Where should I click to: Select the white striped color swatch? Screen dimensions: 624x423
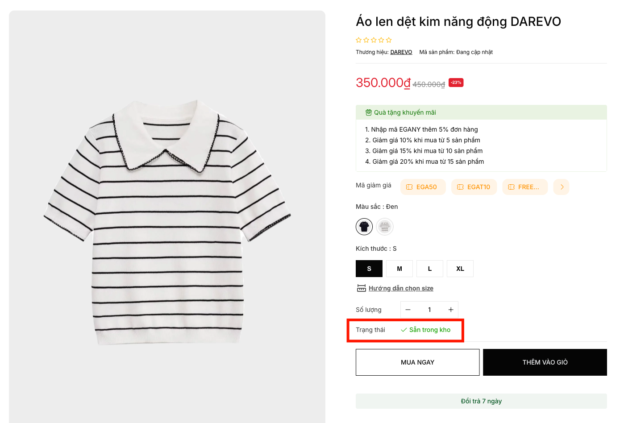[x=384, y=227]
